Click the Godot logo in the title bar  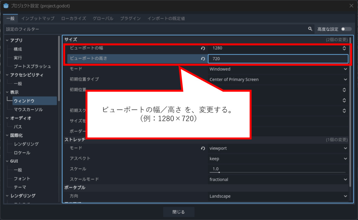(x=6, y=5)
